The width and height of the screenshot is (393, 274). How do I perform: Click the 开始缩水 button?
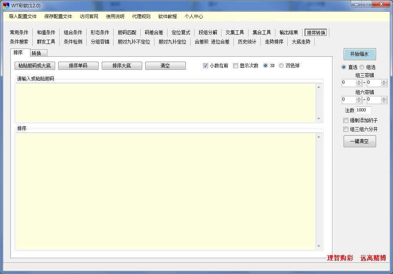click(359, 54)
